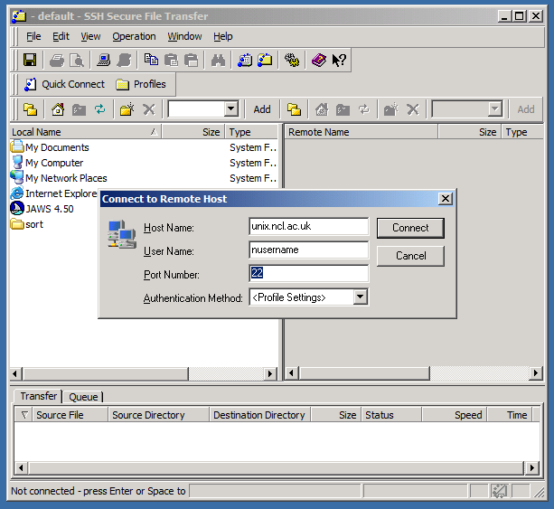Click the Connect computer icon in the toolbar
Viewport: 554px width, 509px height.
[x=104, y=61]
